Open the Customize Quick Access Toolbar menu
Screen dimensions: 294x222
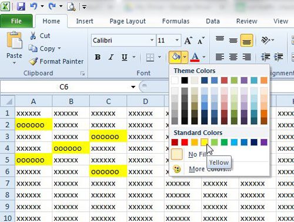84,7
